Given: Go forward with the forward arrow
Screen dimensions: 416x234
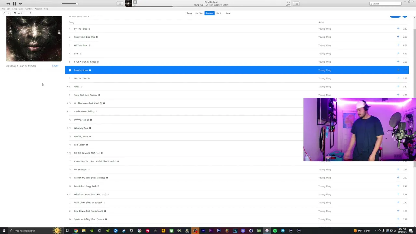Looking at the screenshot, I should point(8,13).
